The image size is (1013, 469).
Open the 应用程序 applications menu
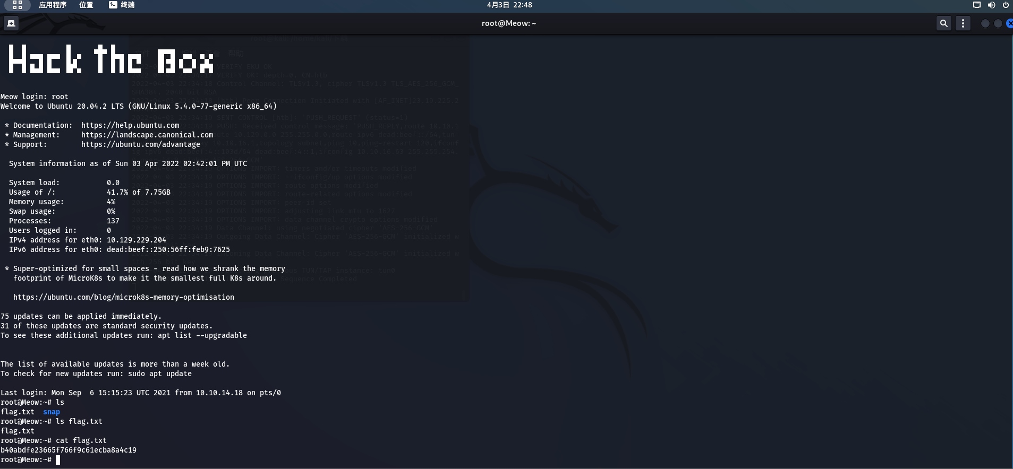pyautogui.click(x=53, y=5)
